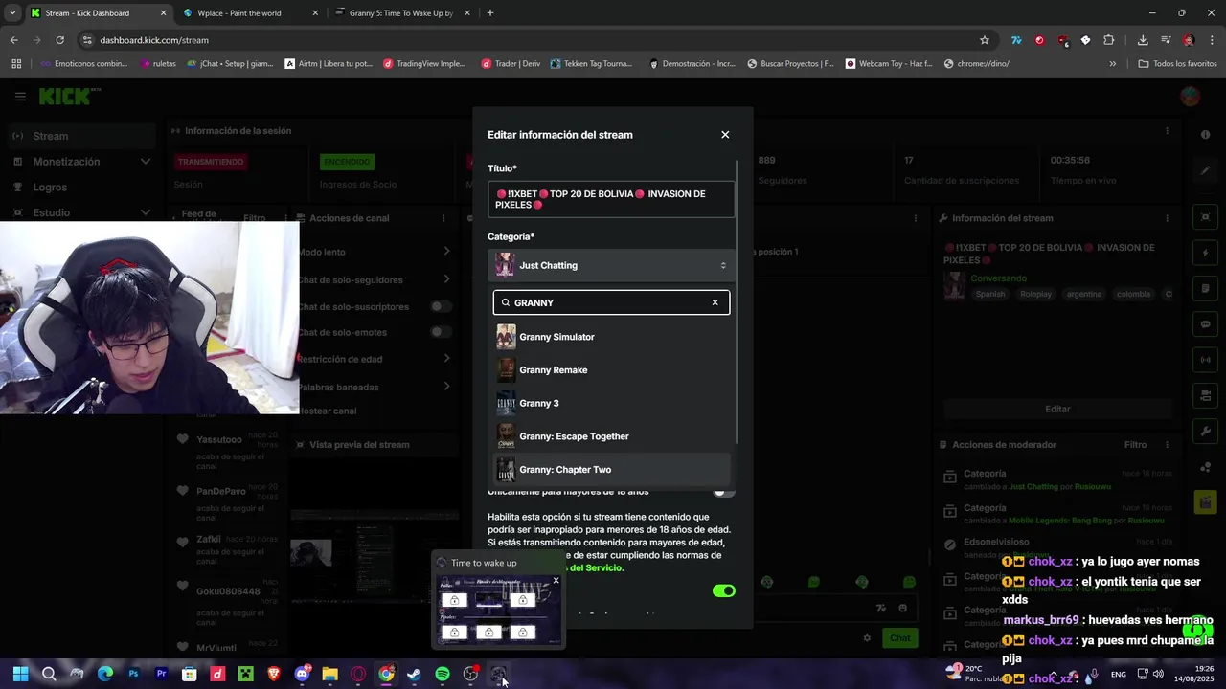Open Acciones de moderador panel options menu
The width and height of the screenshot is (1226, 689).
pyautogui.click(x=1167, y=445)
